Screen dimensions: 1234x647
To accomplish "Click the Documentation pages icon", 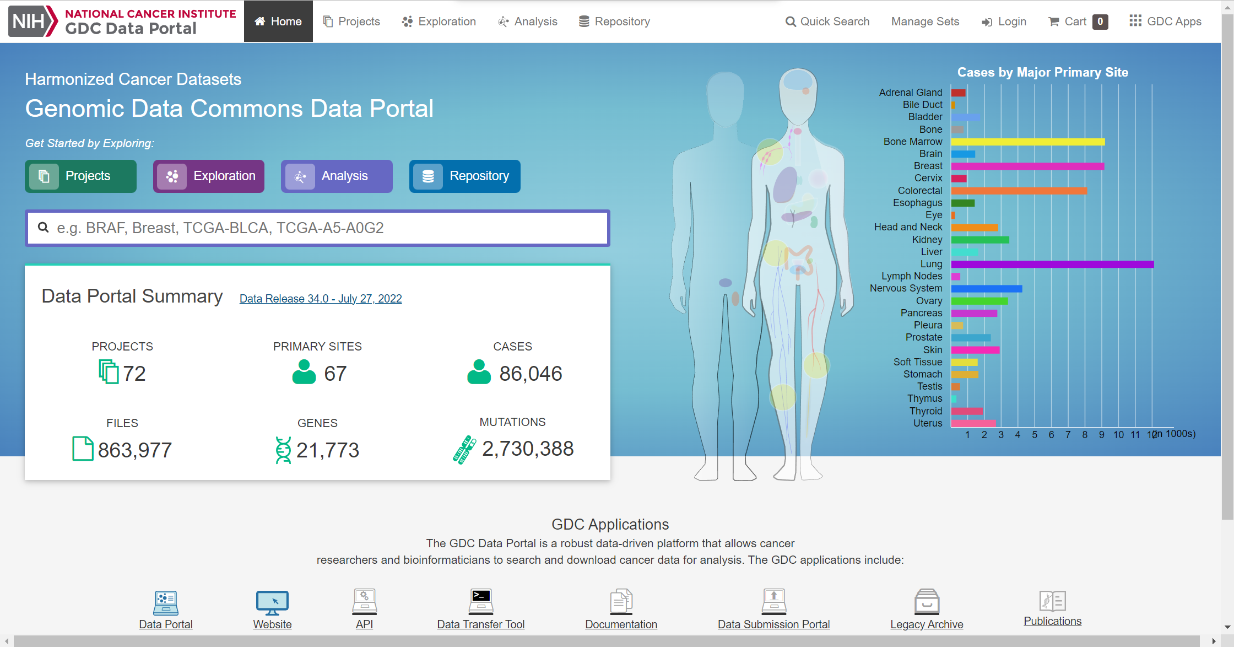I will 621,601.
